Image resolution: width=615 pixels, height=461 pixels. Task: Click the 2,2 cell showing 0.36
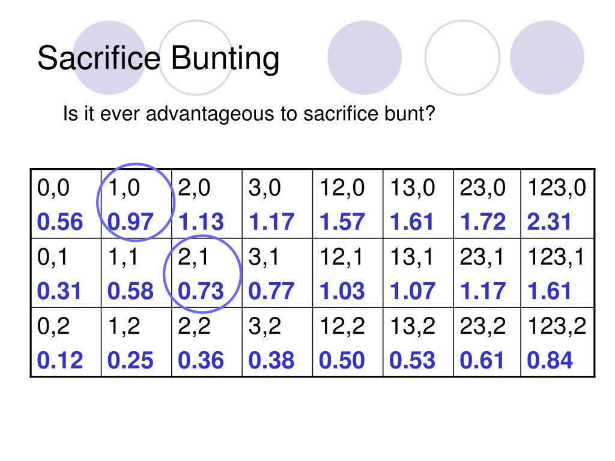207,342
